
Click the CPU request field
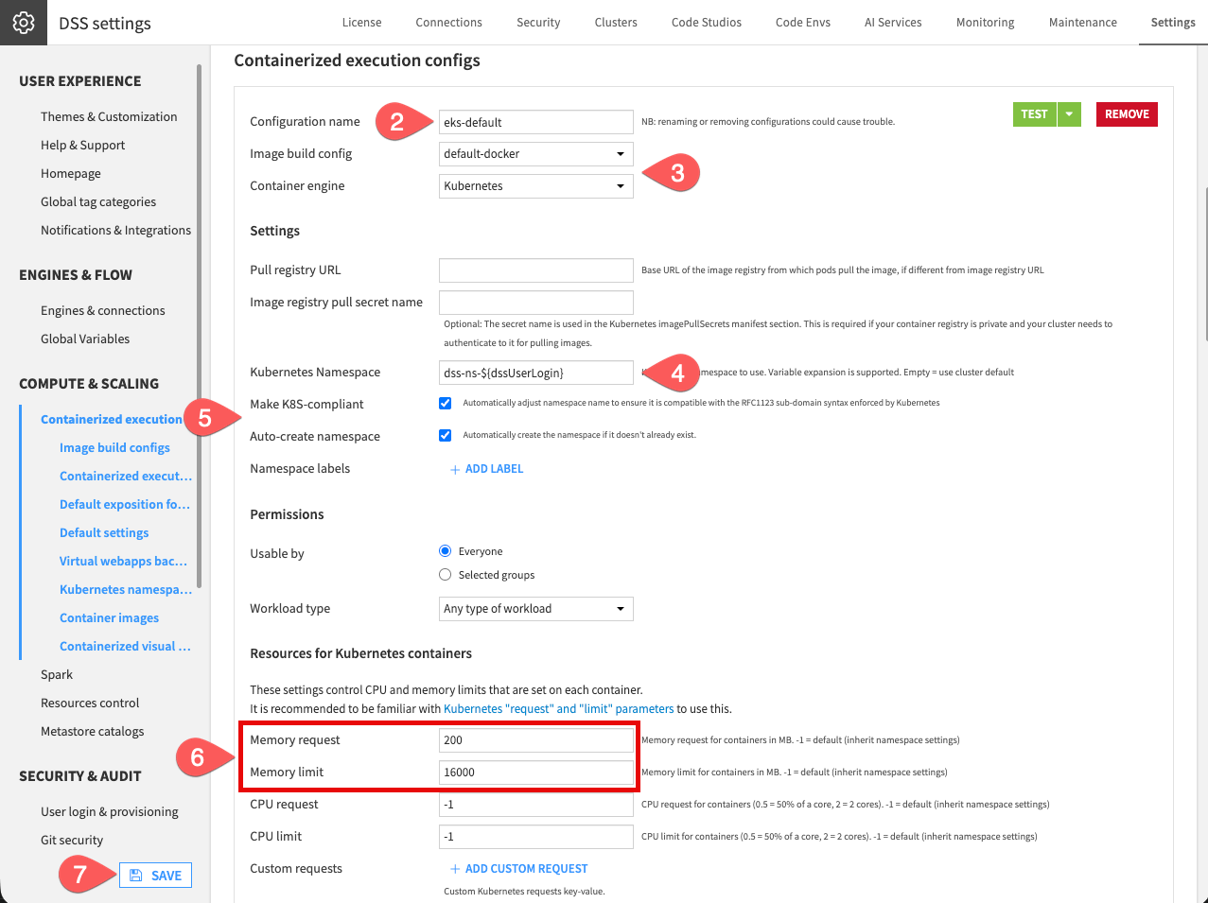tap(535, 805)
